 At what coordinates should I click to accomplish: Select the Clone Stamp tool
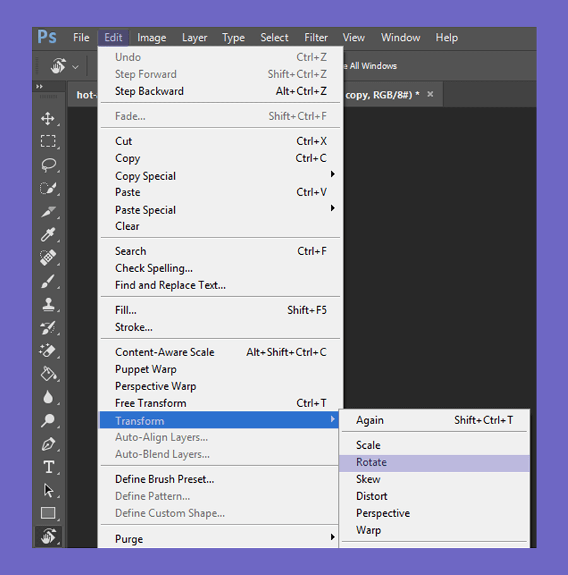pyautogui.click(x=48, y=304)
